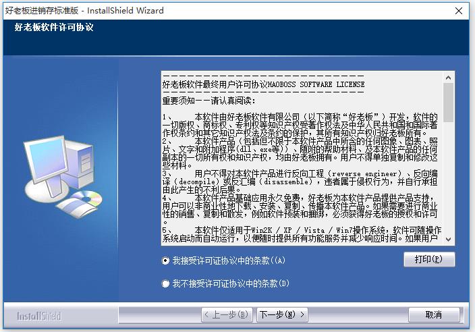The width and height of the screenshot is (475, 332).
Task: Click license clause 1 about copyright ownership
Action: (x=300, y=125)
